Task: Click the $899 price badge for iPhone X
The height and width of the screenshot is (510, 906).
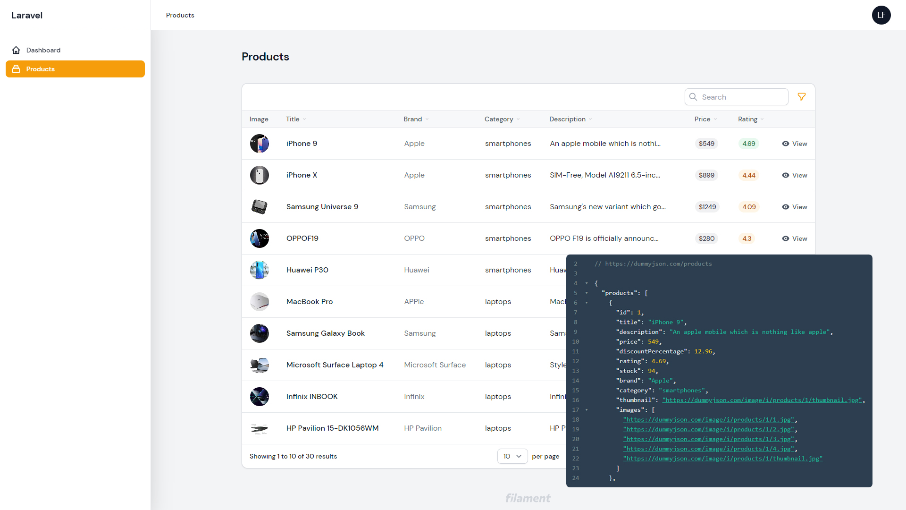Action: [x=706, y=175]
